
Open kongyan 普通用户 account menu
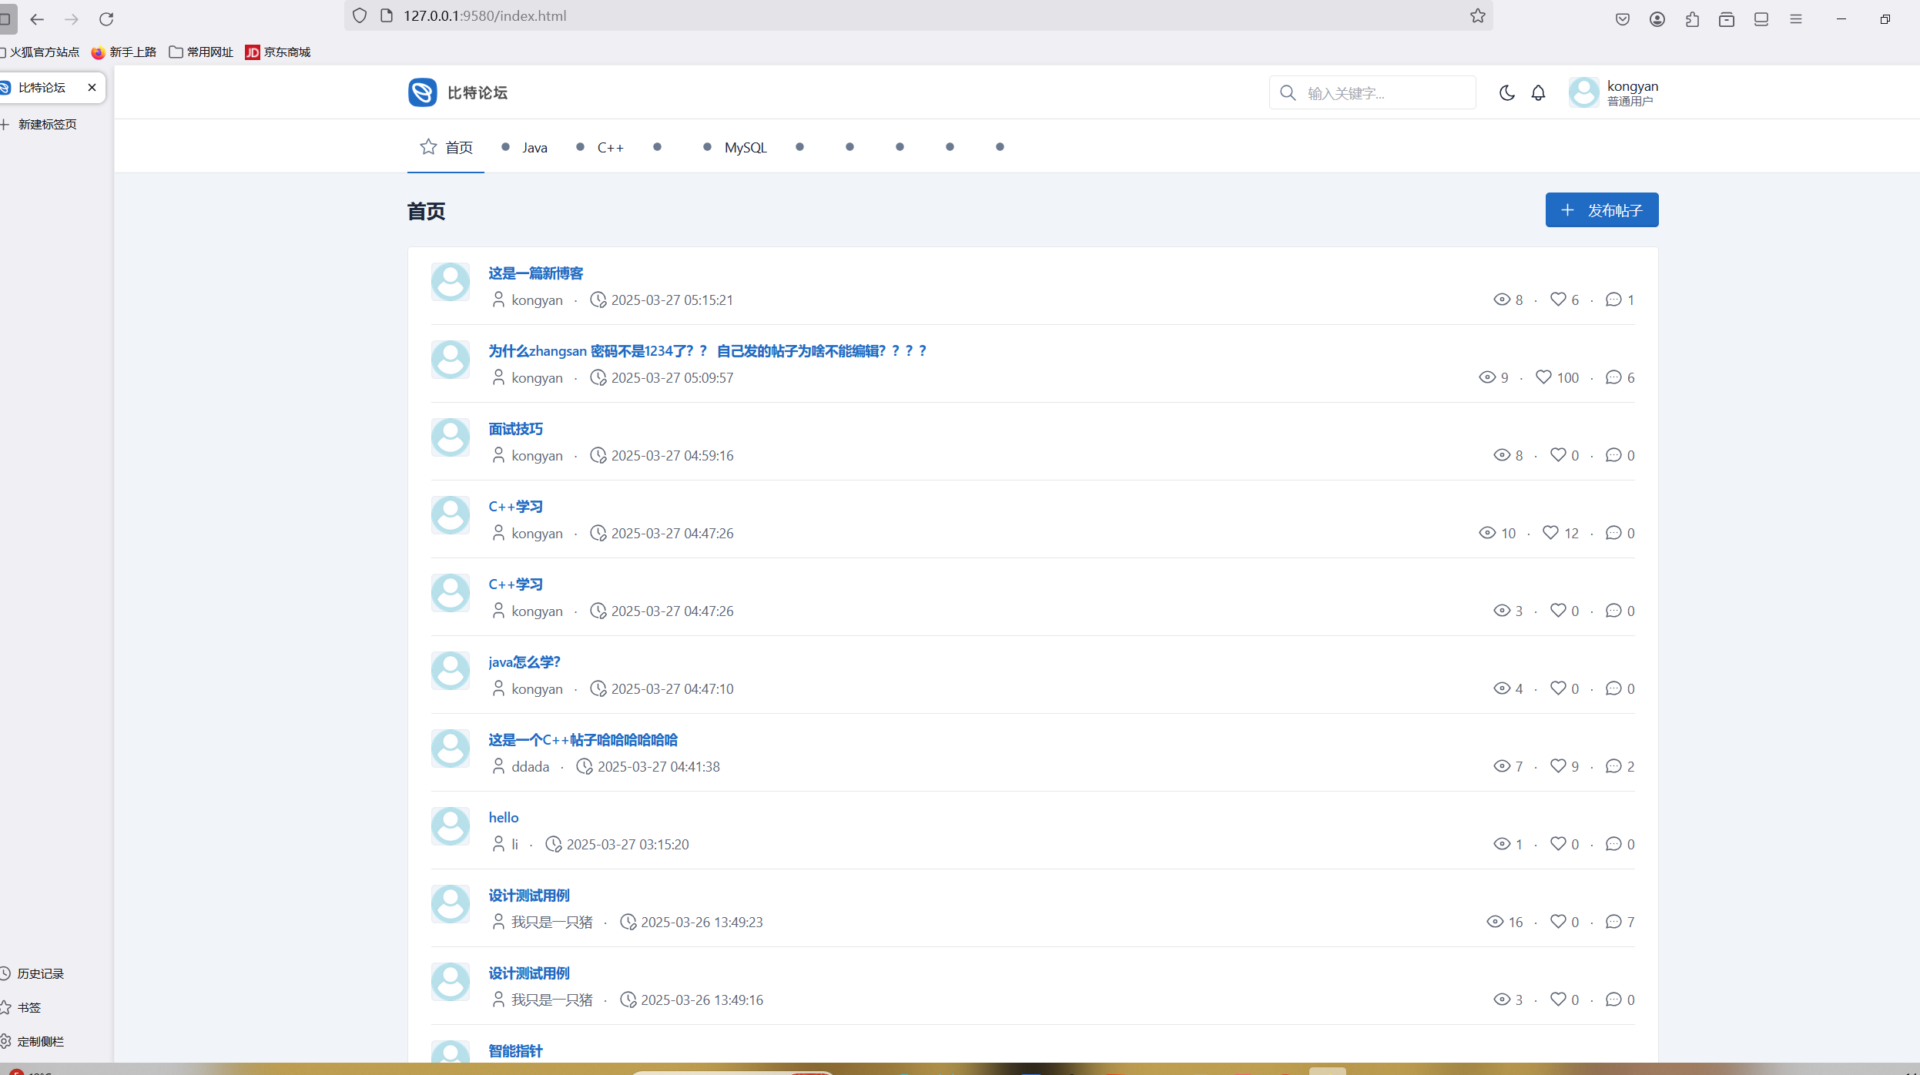click(1631, 93)
